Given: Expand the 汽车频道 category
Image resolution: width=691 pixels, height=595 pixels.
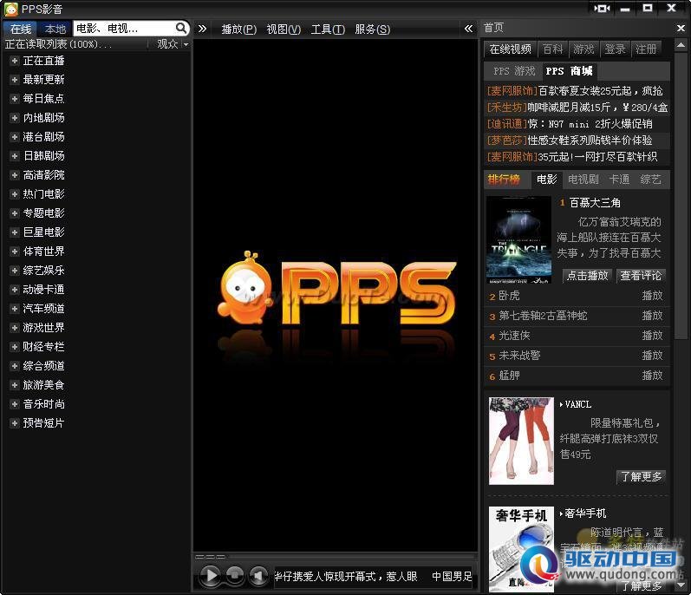Looking at the screenshot, I should [x=15, y=309].
